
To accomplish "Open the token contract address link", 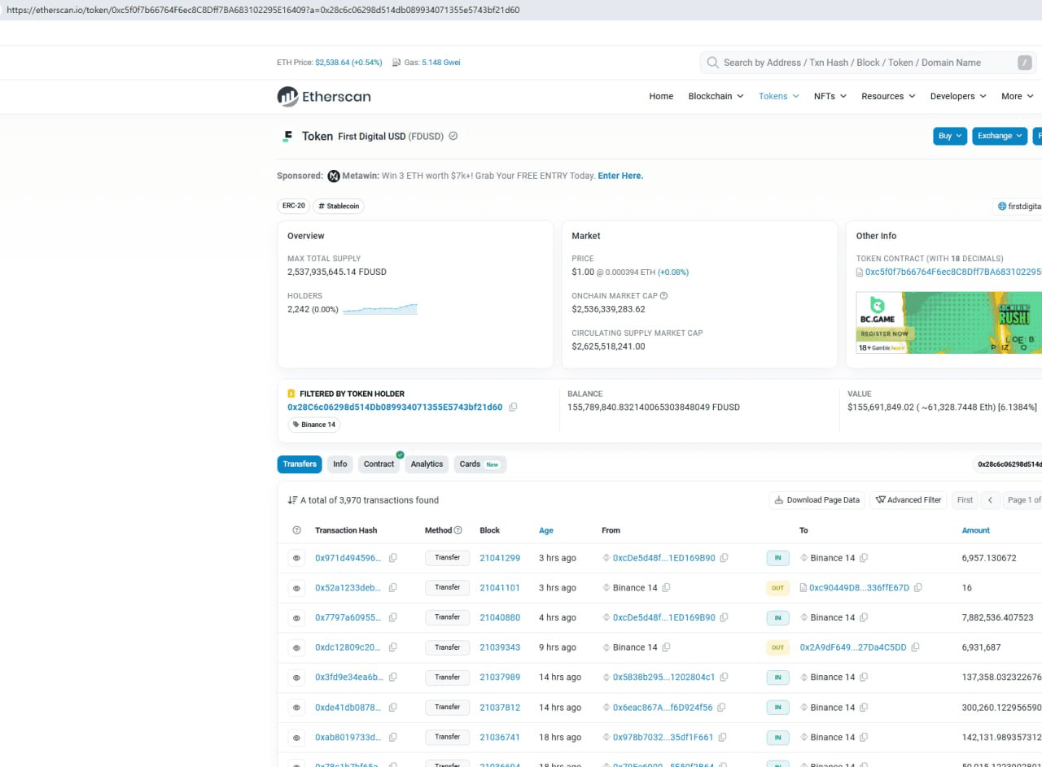I will point(953,272).
